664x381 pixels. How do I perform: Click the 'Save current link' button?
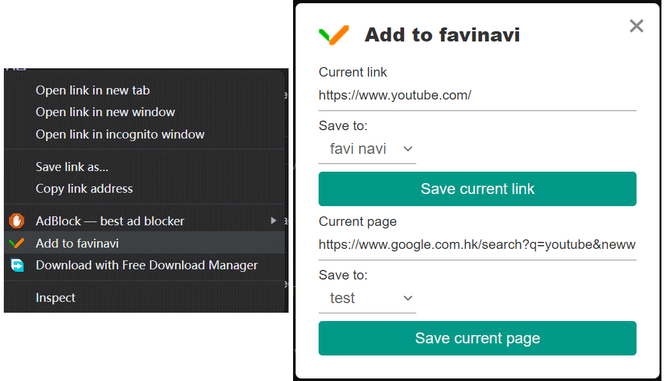[477, 189]
